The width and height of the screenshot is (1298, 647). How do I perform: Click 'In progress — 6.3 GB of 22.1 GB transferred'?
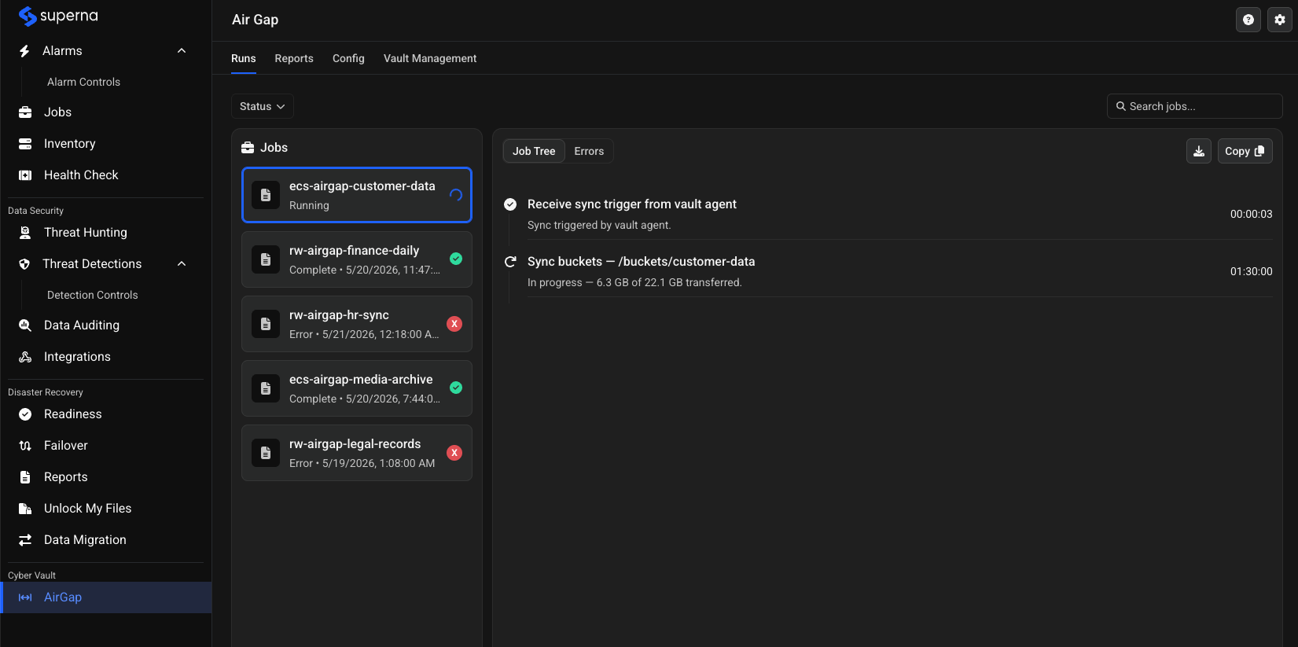634,282
